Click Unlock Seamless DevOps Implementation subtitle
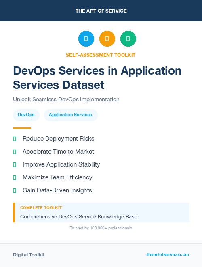This screenshot has height=267, width=202. [66, 99]
